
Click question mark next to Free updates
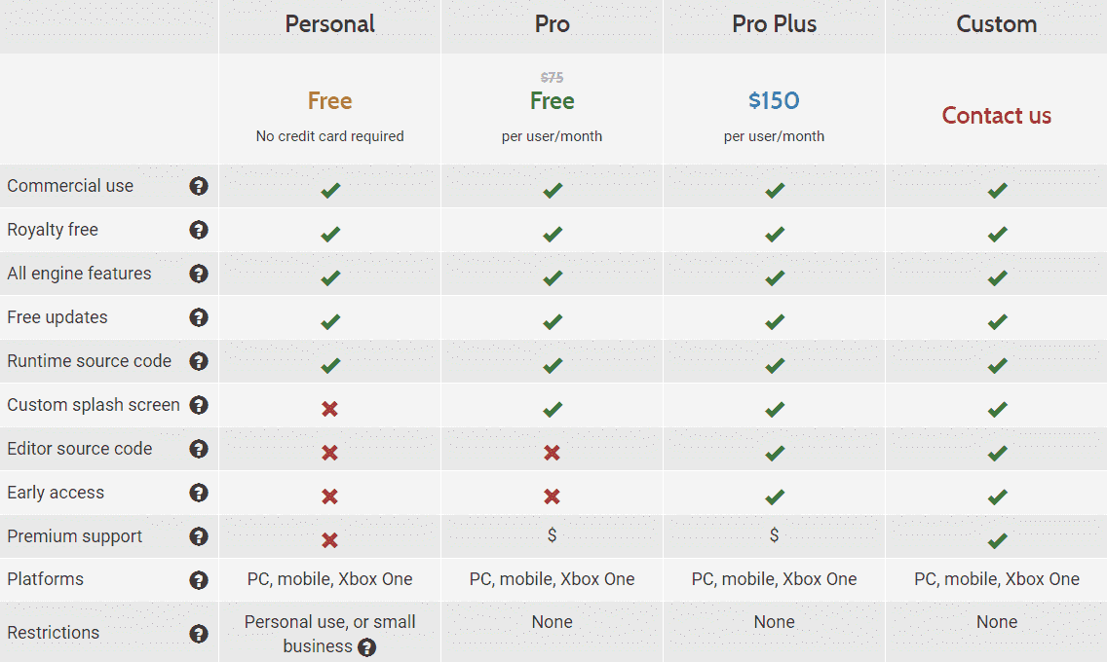199,317
